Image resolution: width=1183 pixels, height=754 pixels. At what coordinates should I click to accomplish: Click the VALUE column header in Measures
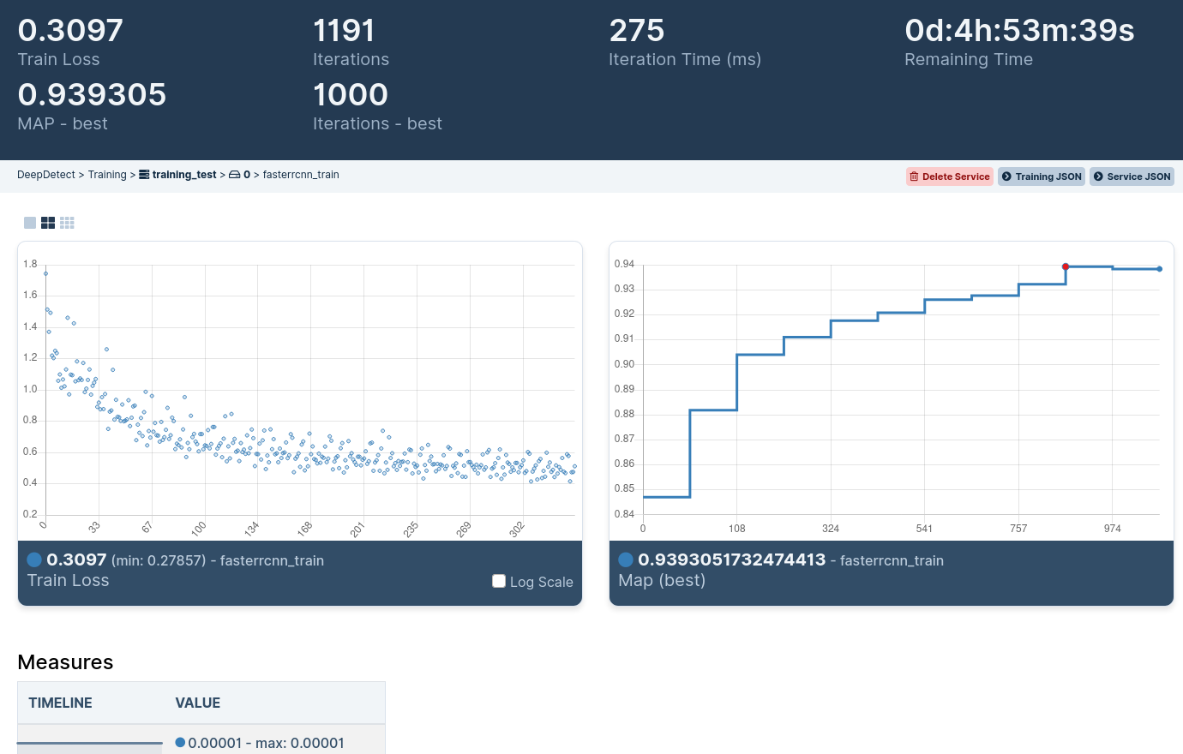[198, 703]
